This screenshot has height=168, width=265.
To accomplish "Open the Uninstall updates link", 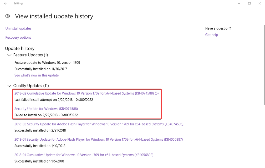I will [18, 28].
